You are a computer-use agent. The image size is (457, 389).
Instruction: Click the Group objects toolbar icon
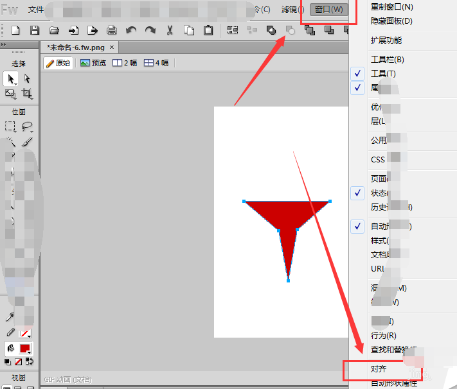click(233, 30)
